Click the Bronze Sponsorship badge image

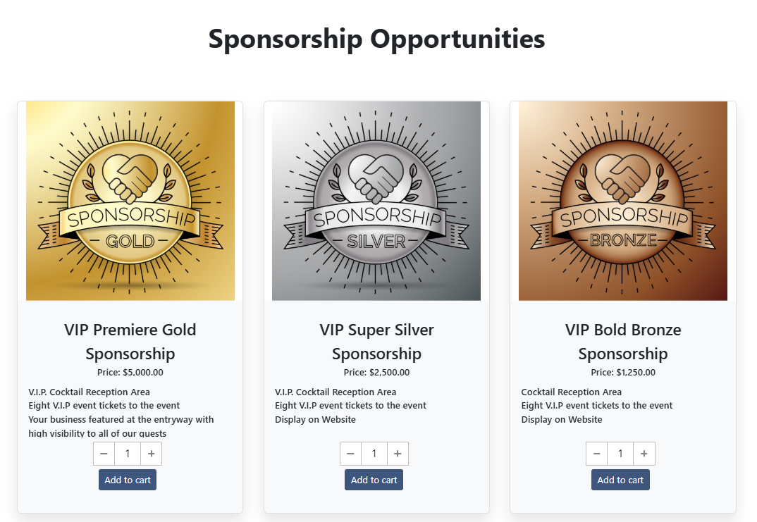tap(622, 200)
